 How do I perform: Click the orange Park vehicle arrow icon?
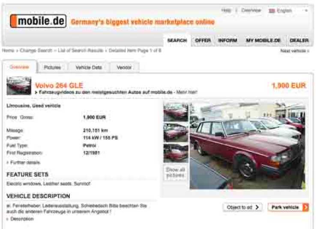[x=305, y=207]
